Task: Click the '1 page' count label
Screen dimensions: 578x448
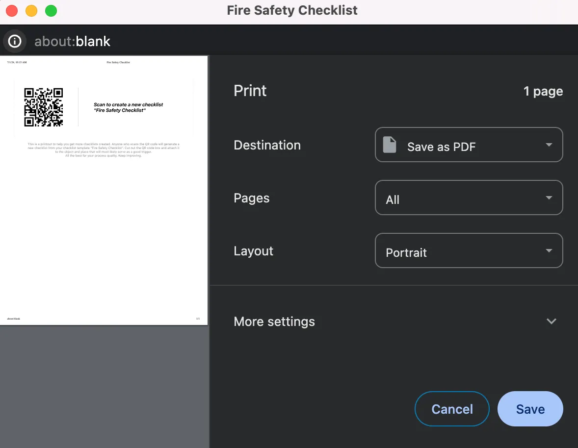Action: (543, 91)
